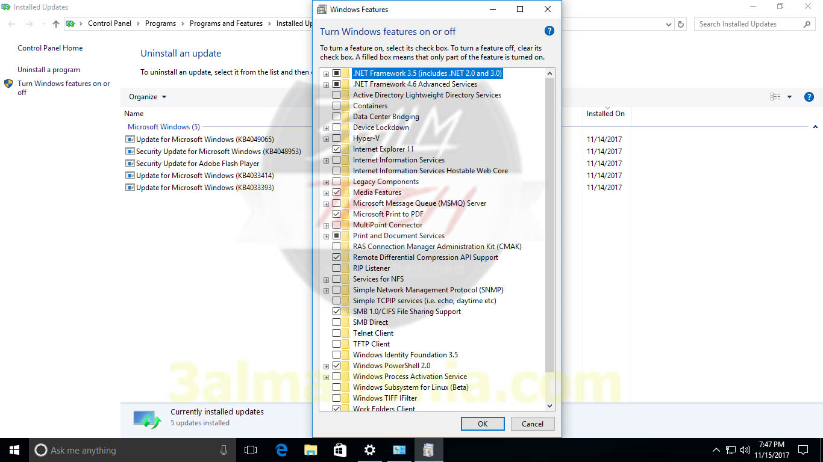Show hidden system tray icons
The image size is (823, 462).
(x=716, y=450)
